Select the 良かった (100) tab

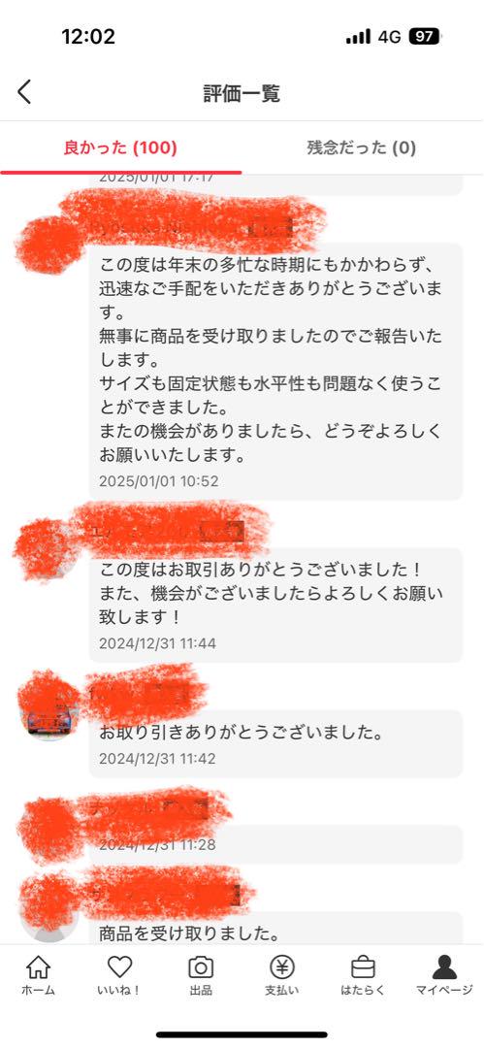tap(120, 147)
